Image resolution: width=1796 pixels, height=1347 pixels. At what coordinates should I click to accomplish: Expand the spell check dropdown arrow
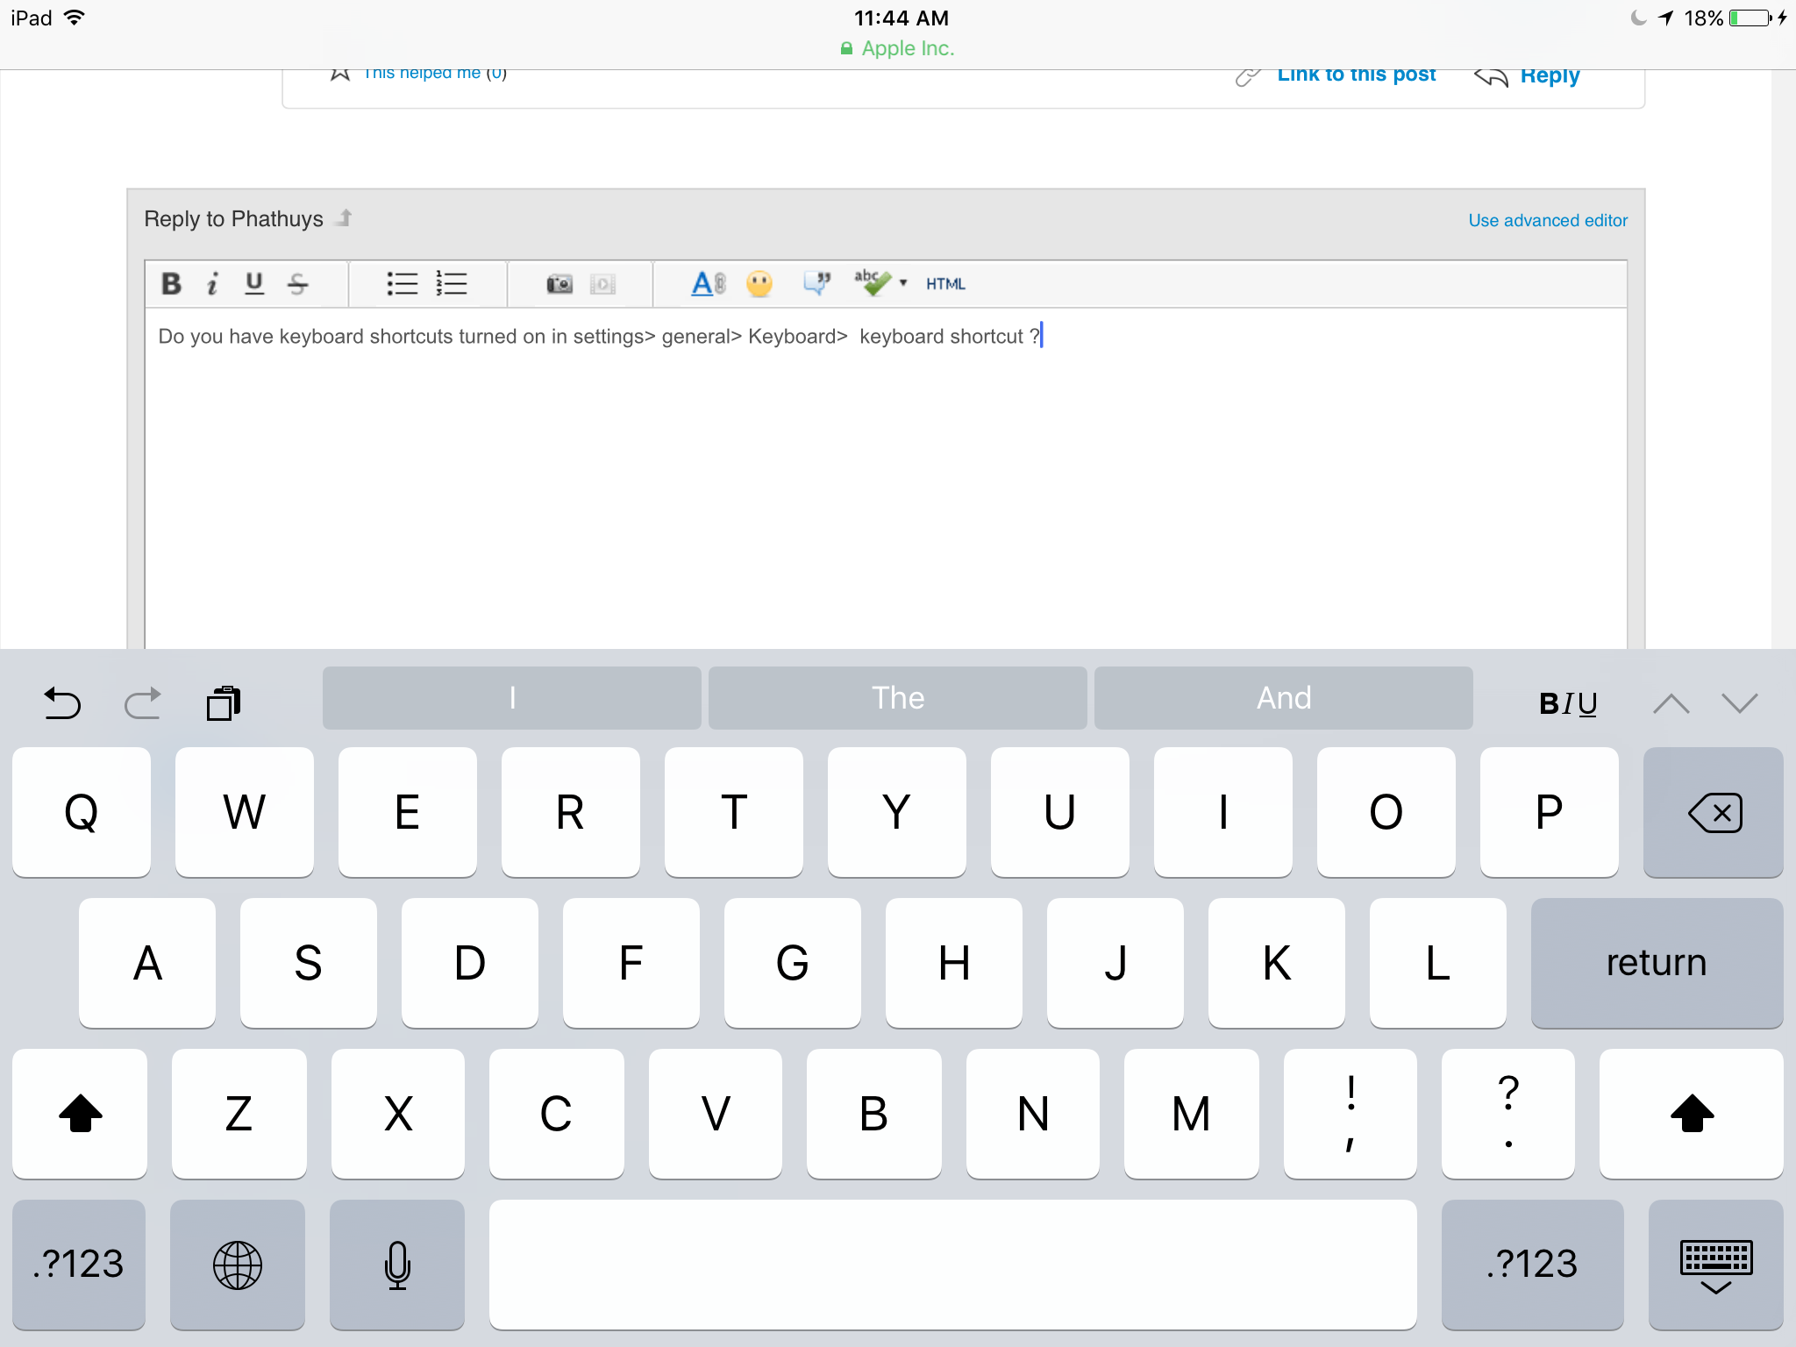pyautogui.click(x=903, y=282)
